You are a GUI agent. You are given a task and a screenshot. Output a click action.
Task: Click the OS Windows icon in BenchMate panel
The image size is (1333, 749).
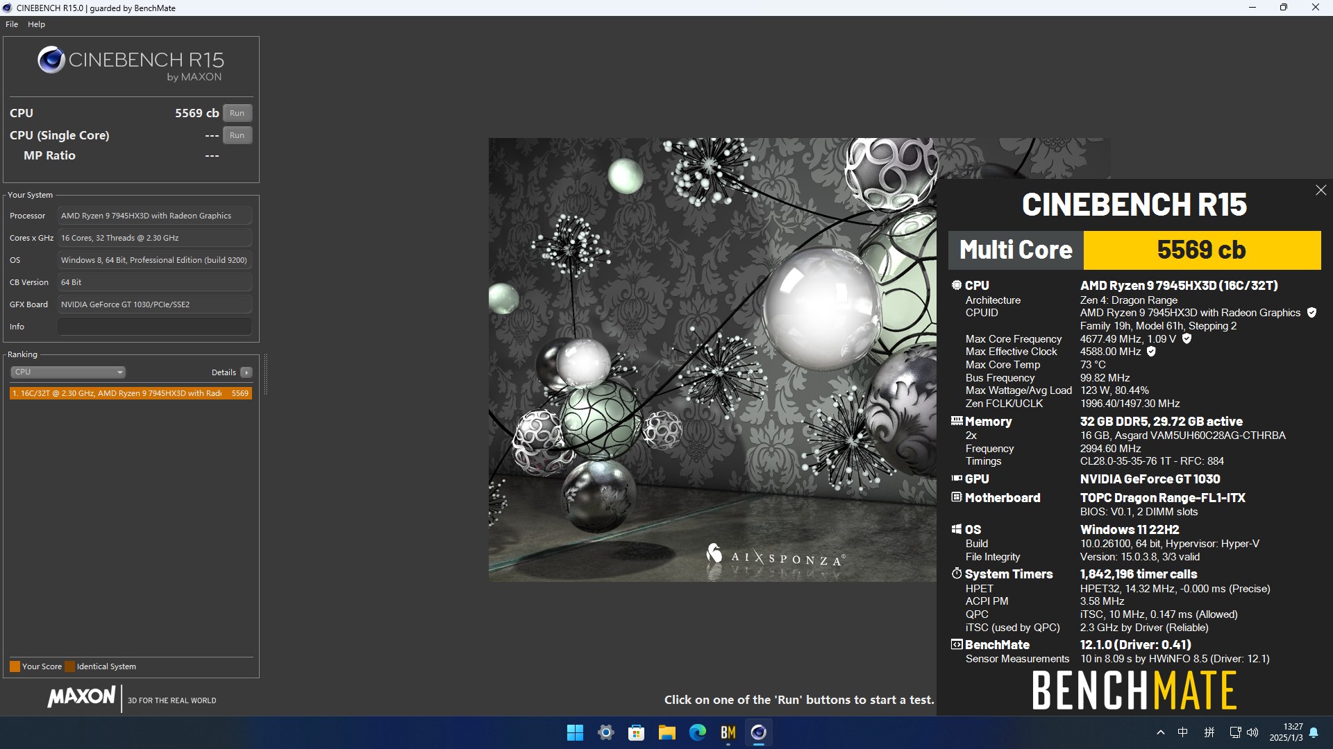coord(956,529)
